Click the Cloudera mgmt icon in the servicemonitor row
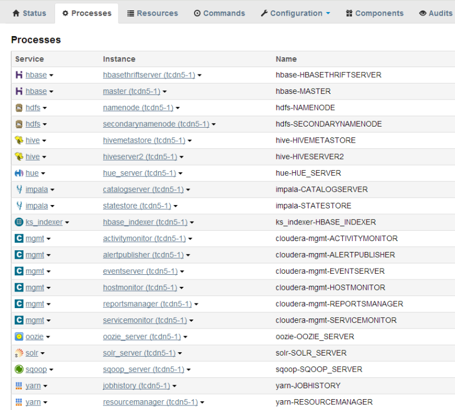Image resolution: width=455 pixels, height=410 pixels. click(19, 320)
